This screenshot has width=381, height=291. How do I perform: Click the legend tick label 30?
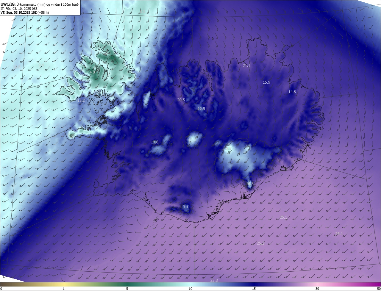pos(317,289)
